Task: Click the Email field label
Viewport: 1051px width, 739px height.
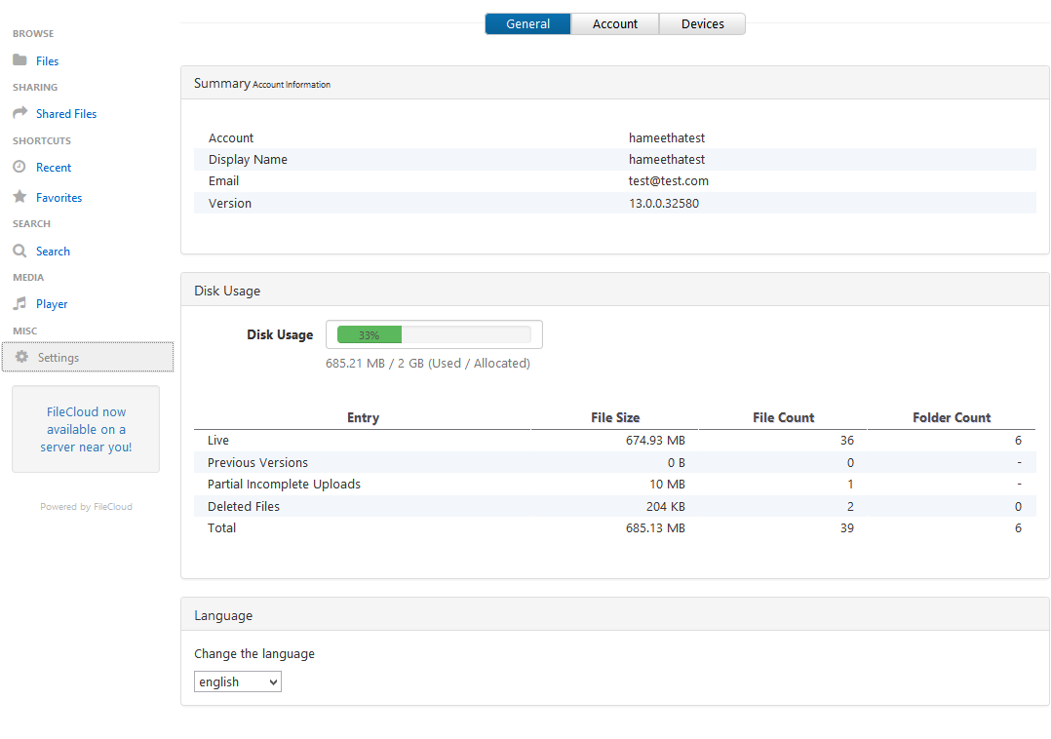Action: [223, 181]
